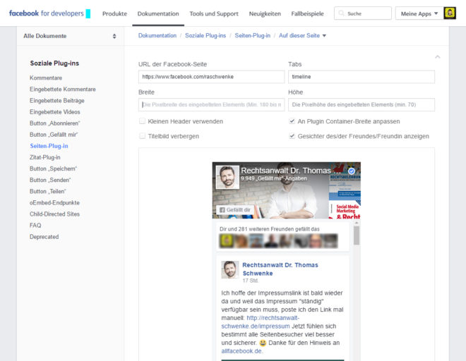Click the Suche search field
The image size is (466, 361).
click(363, 13)
